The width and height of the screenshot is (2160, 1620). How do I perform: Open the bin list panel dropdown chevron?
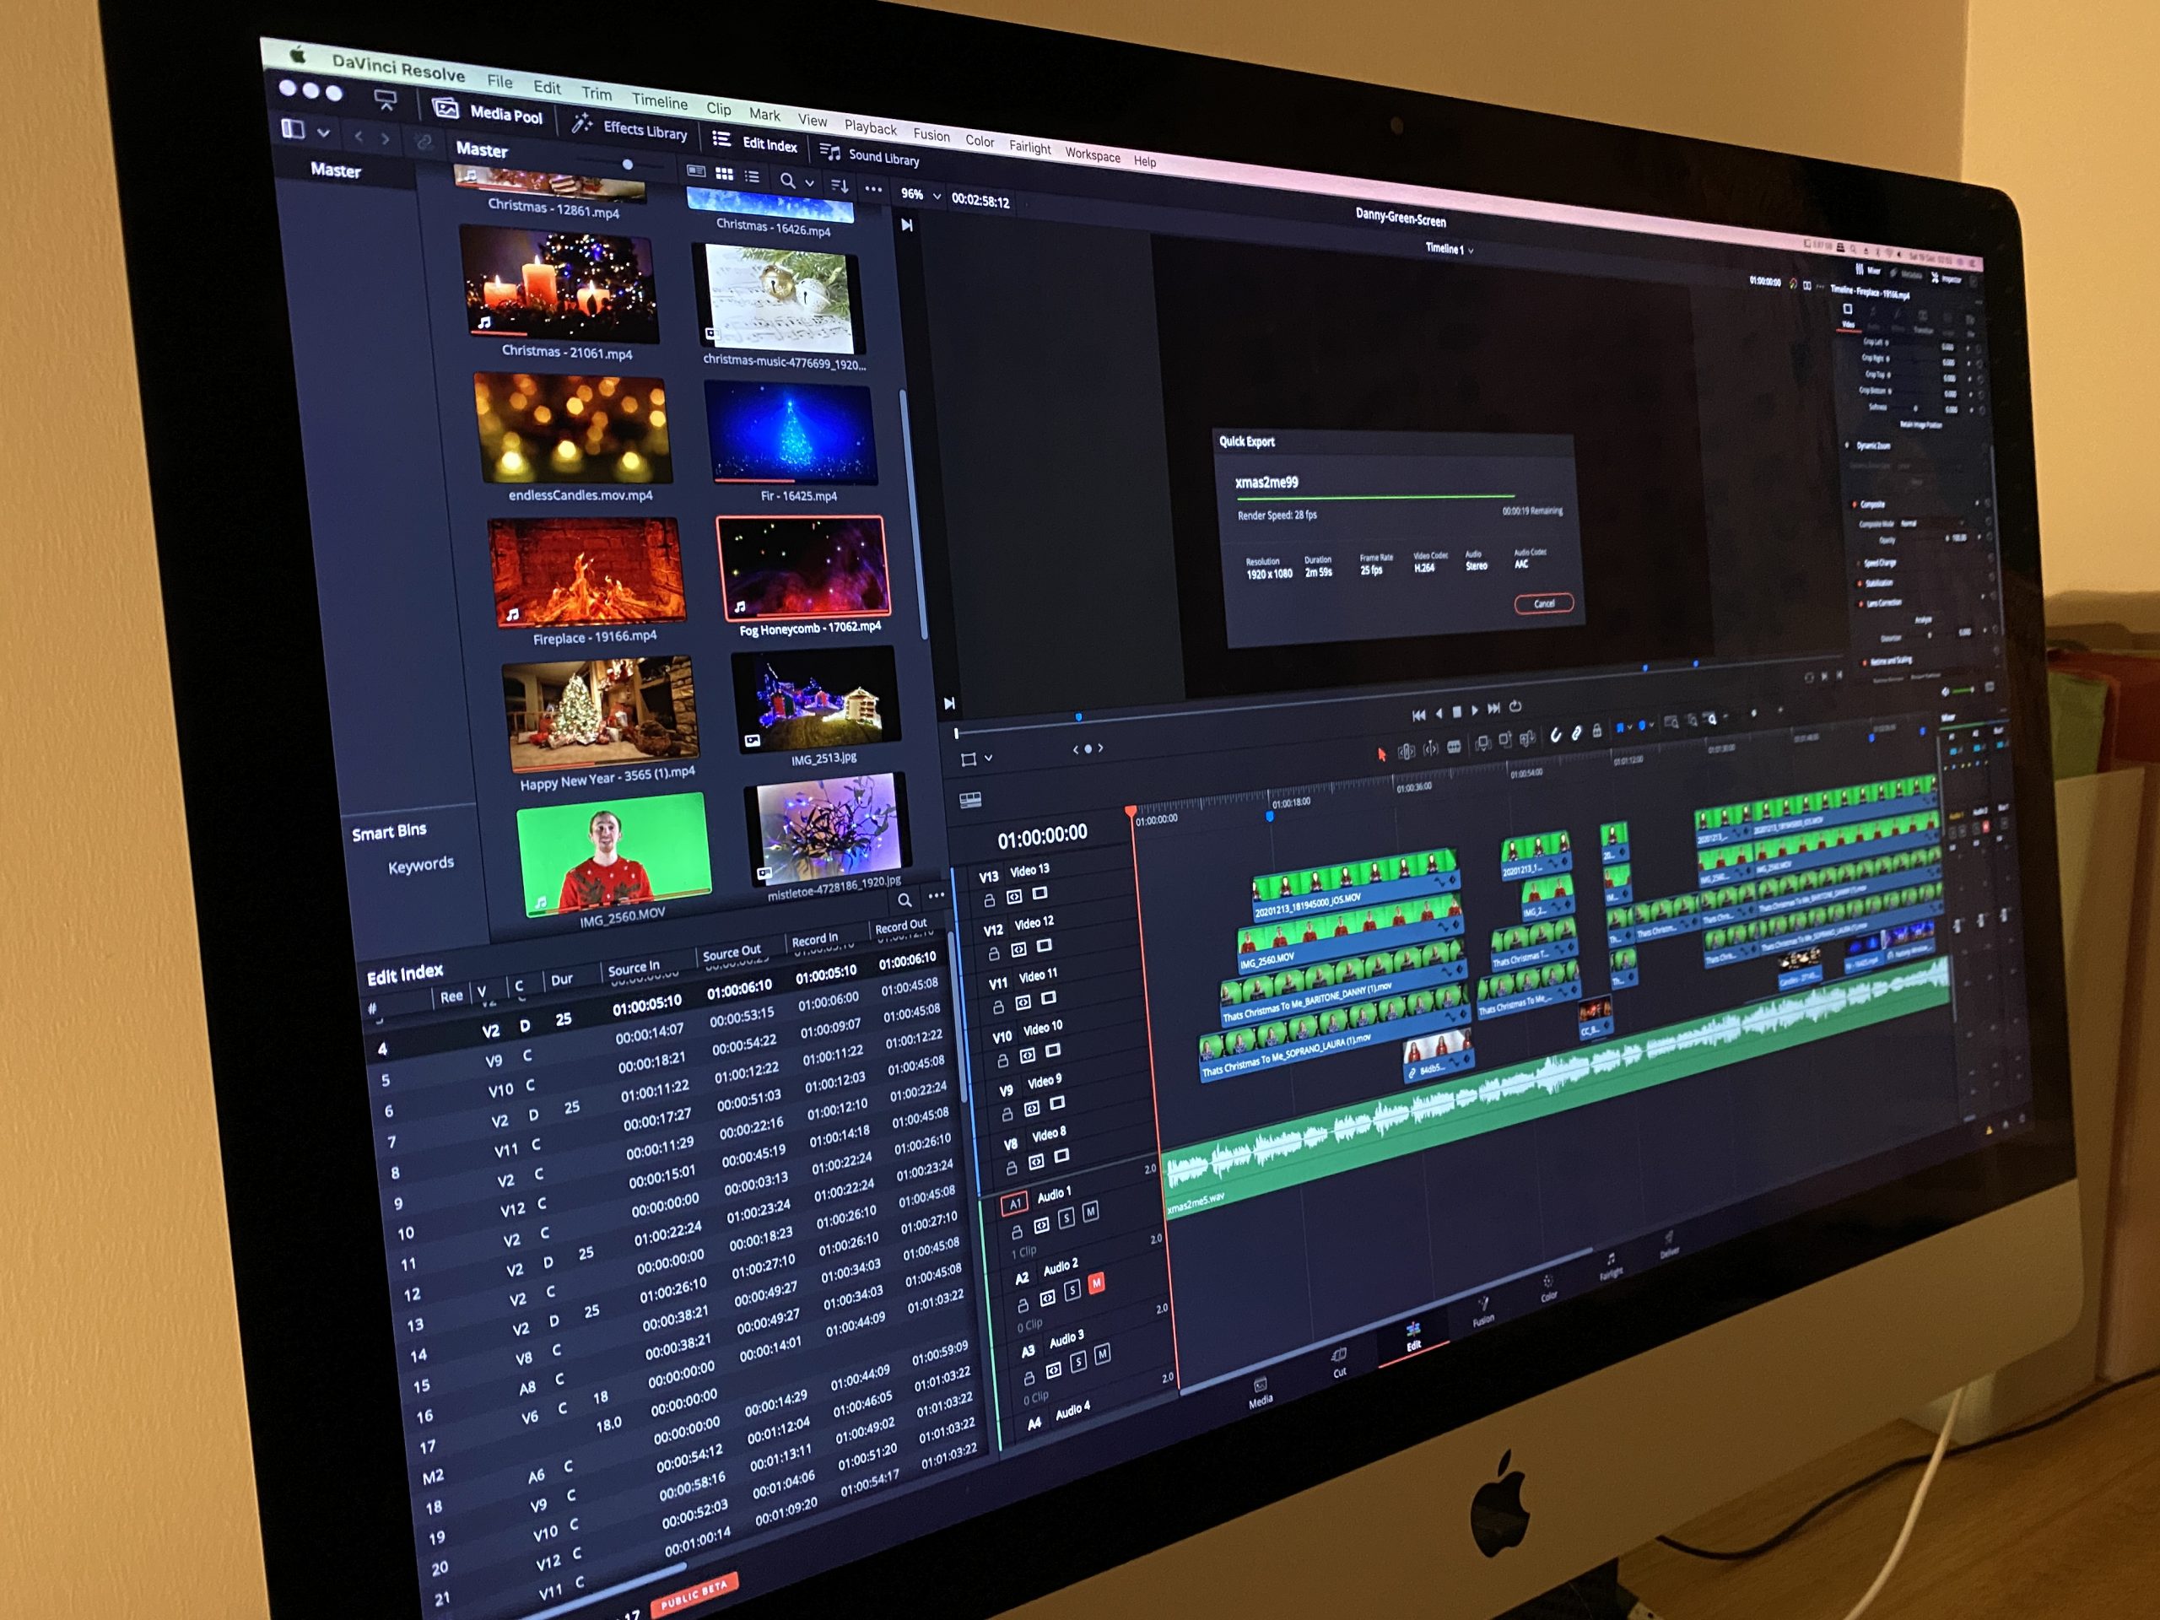(323, 132)
